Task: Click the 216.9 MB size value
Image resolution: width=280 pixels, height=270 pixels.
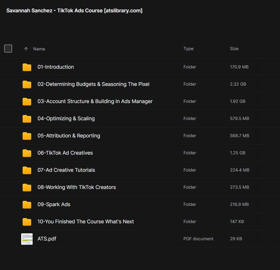Action: coord(239,204)
